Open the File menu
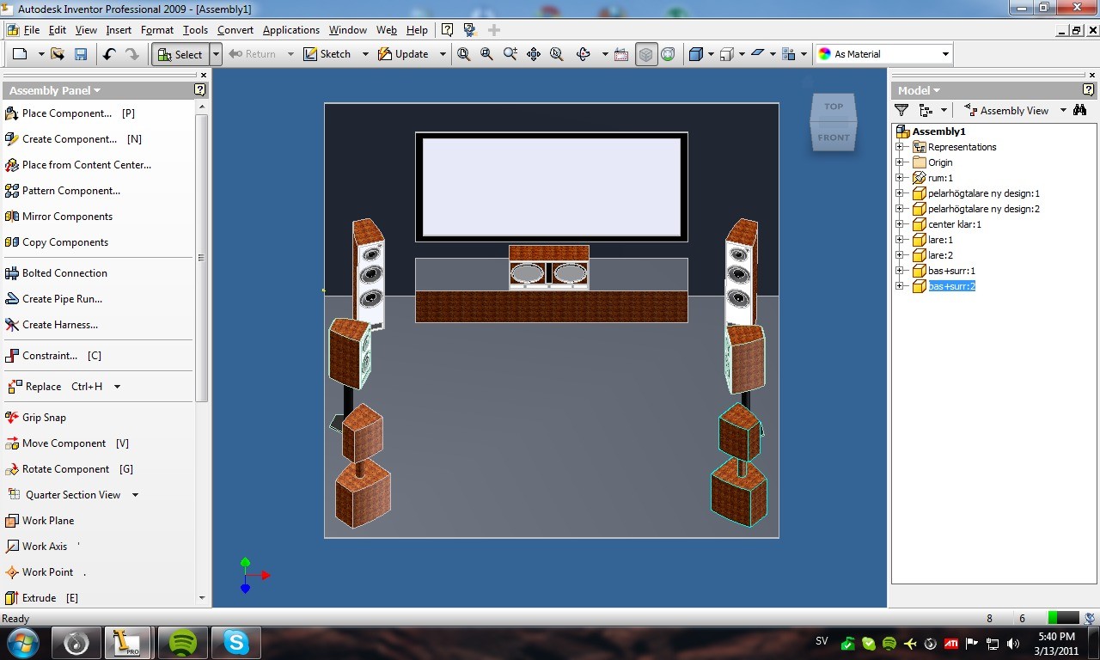The width and height of the screenshot is (1100, 660). [32, 29]
